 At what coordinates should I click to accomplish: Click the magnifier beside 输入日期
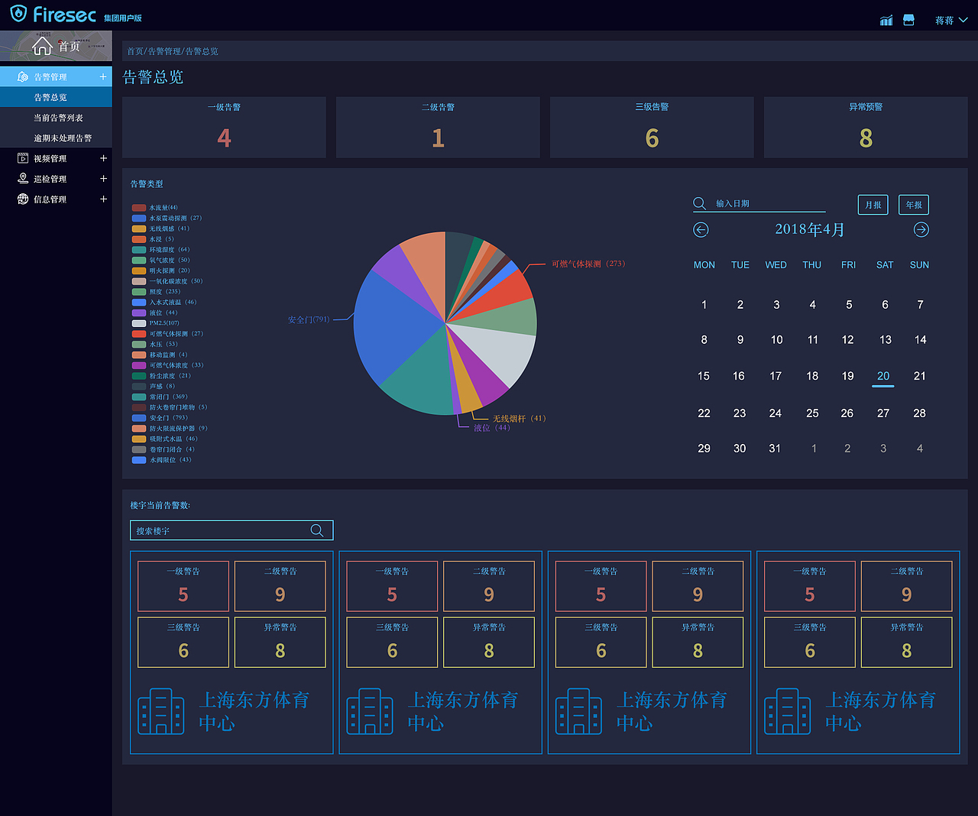pyautogui.click(x=699, y=203)
